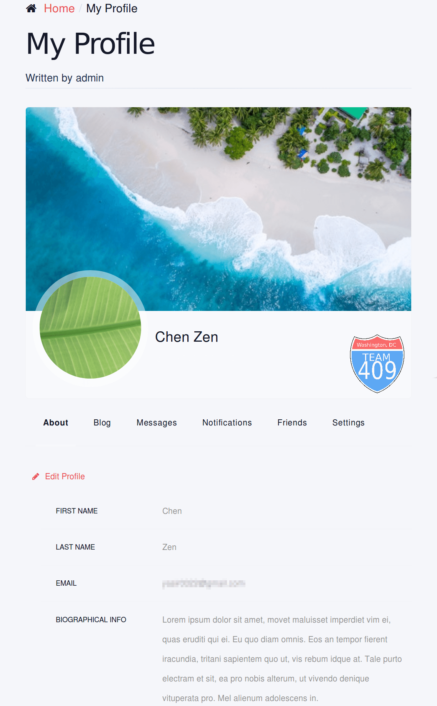Click the pencil icon beside Edit Profile
The height and width of the screenshot is (706, 437).
click(35, 477)
